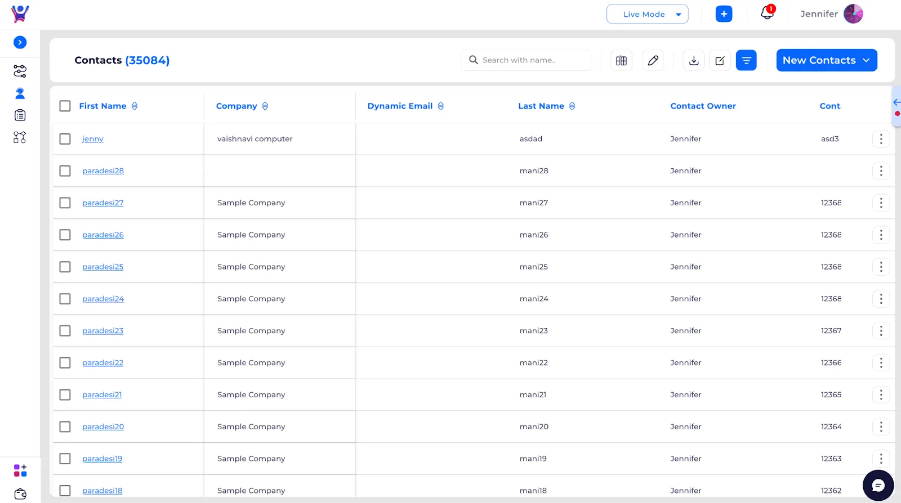Open row actions for paradesi27

click(881, 203)
